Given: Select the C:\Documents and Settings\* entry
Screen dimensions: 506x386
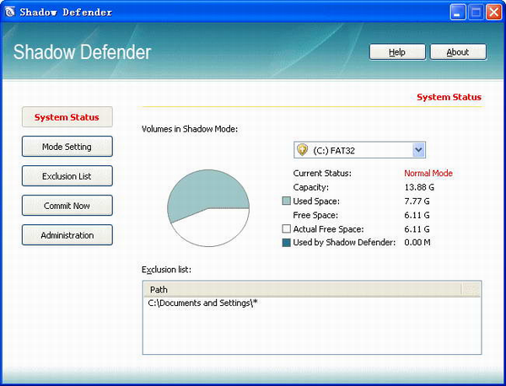Looking at the screenshot, I should (x=202, y=303).
